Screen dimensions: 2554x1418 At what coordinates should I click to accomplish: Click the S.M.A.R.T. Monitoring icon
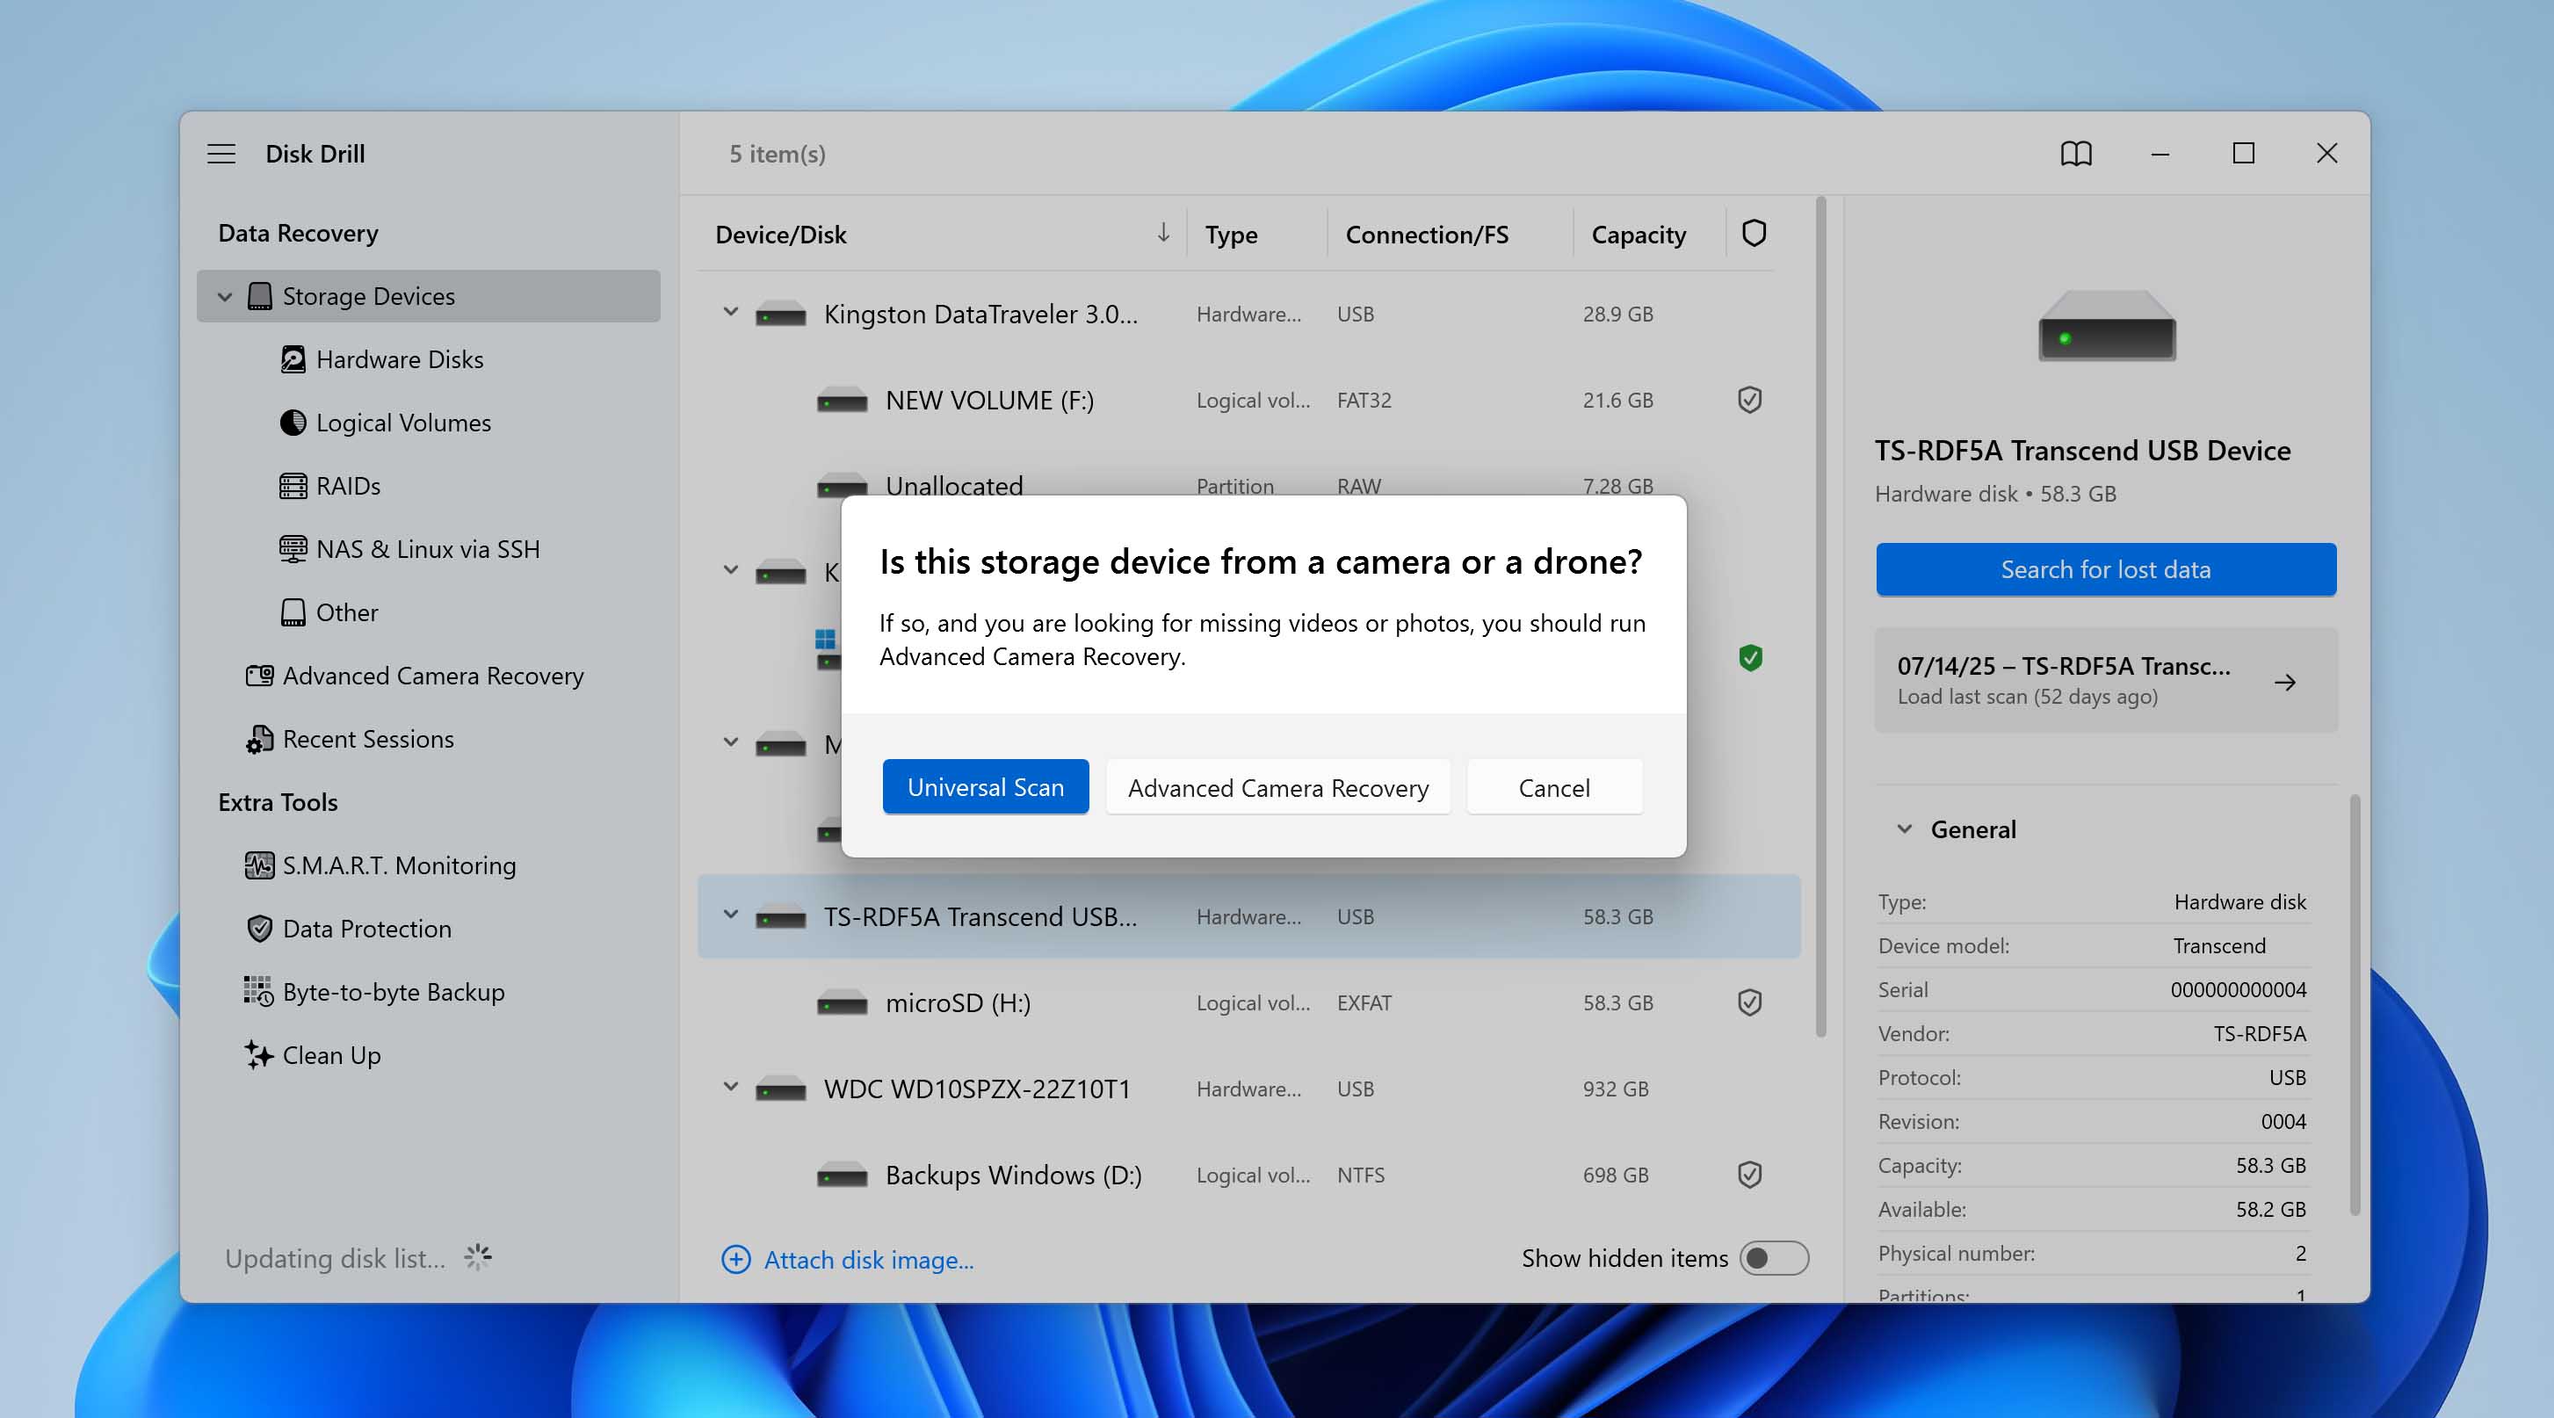tap(260, 865)
